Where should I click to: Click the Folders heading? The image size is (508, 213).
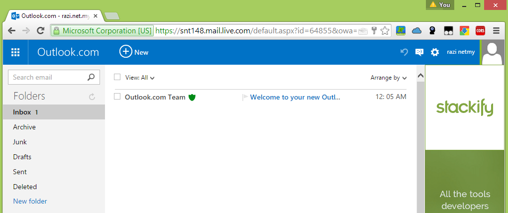pos(29,96)
